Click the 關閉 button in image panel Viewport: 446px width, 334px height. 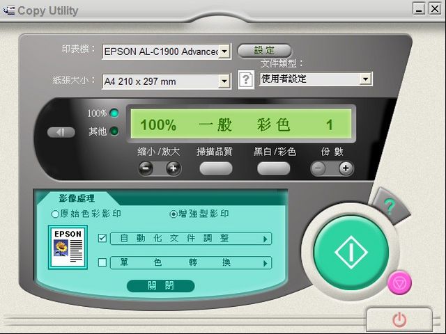pos(161,285)
